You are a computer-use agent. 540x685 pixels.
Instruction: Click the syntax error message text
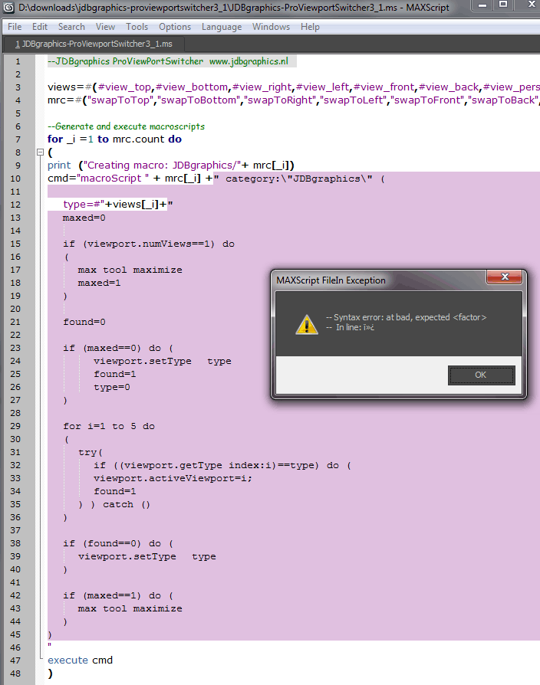(x=406, y=318)
